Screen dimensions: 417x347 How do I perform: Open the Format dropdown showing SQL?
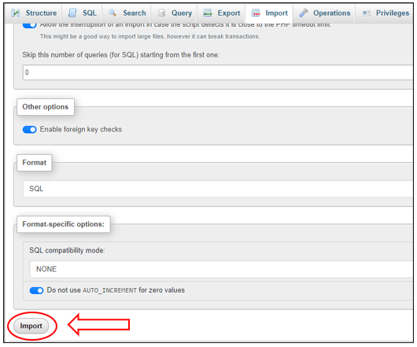pyautogui.click(x=218, y=189)
